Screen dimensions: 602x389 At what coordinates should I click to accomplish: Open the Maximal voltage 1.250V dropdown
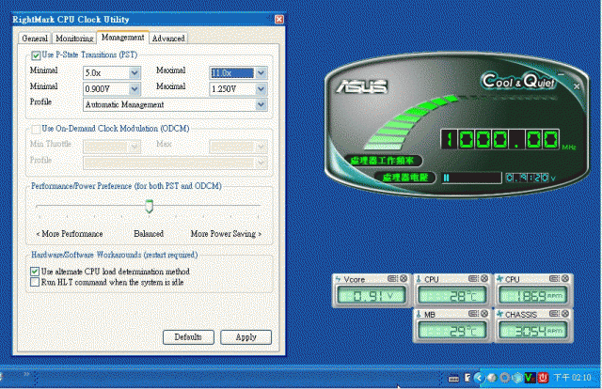[x=261, y=89]
